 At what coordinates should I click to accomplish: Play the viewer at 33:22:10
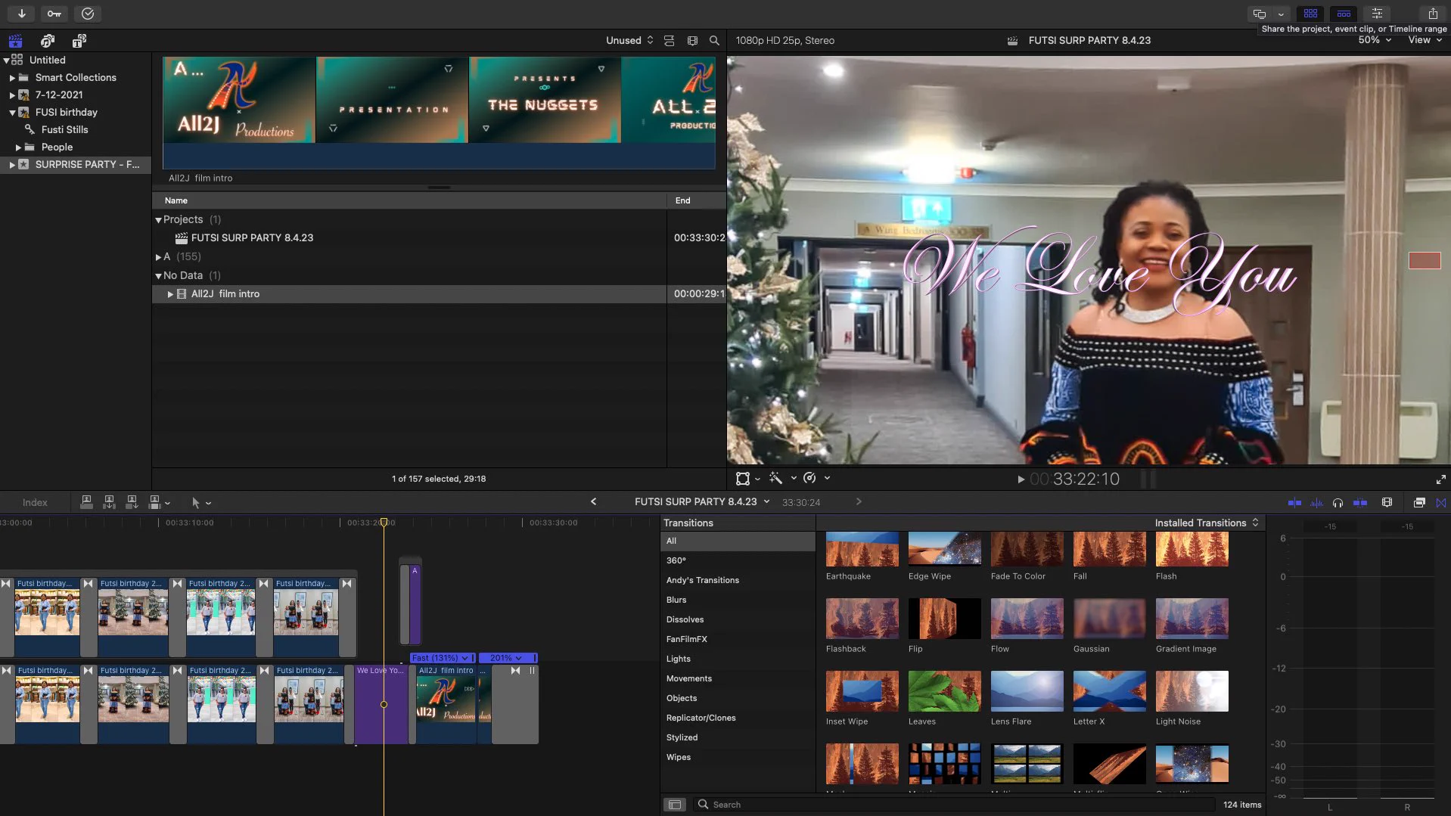pyautogui.click(x=1021, y=479)
